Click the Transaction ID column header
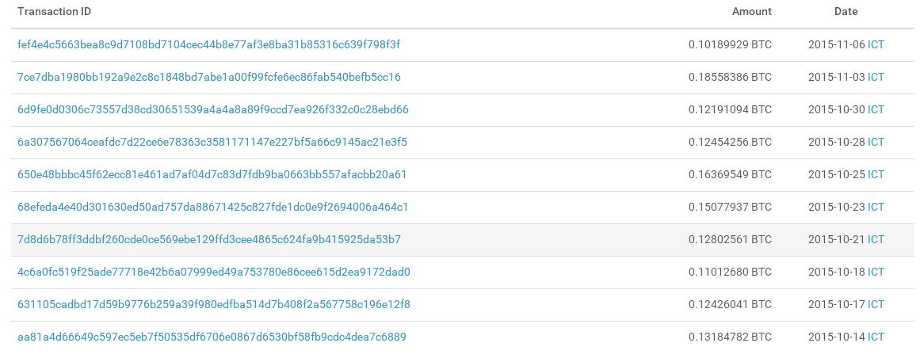Image resolution: width=920 pixels, height=362 pixels. 54,12
